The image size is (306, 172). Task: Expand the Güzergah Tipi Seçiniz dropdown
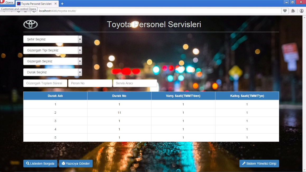click(53, 50)
